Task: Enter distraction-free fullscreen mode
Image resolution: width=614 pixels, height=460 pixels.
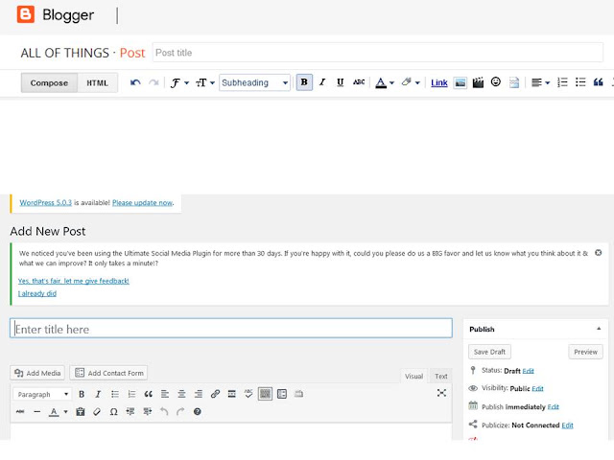Action: coord(441,393)
